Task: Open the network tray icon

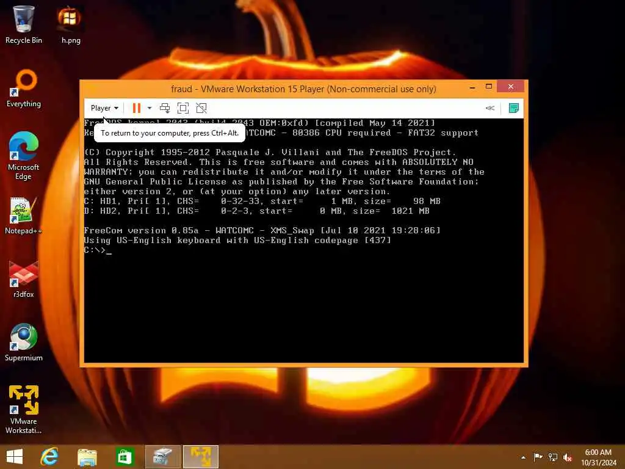Action: pyautogui.click(x=553, y=457)
